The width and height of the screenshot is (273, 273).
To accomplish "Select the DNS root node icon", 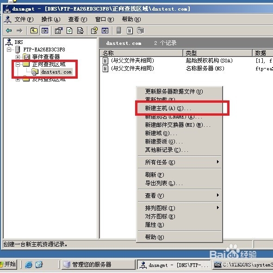I will coord(9,42).
